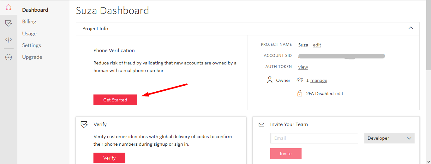View the auth token link
Image resolution: width=431 pixels, height=164 pixels.
[303, 67]
